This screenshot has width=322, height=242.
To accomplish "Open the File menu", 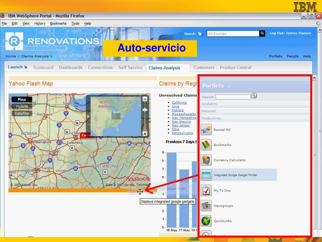I will (x=4, y=23).
